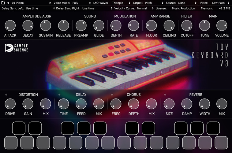Click the Tune knob
The height and width of the screenshot is (153, 232).
click(204, 26)
